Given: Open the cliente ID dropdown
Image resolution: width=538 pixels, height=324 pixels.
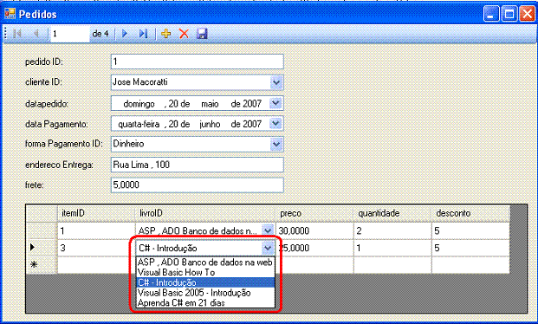Looking at the screenshot, I should [275, 82].
